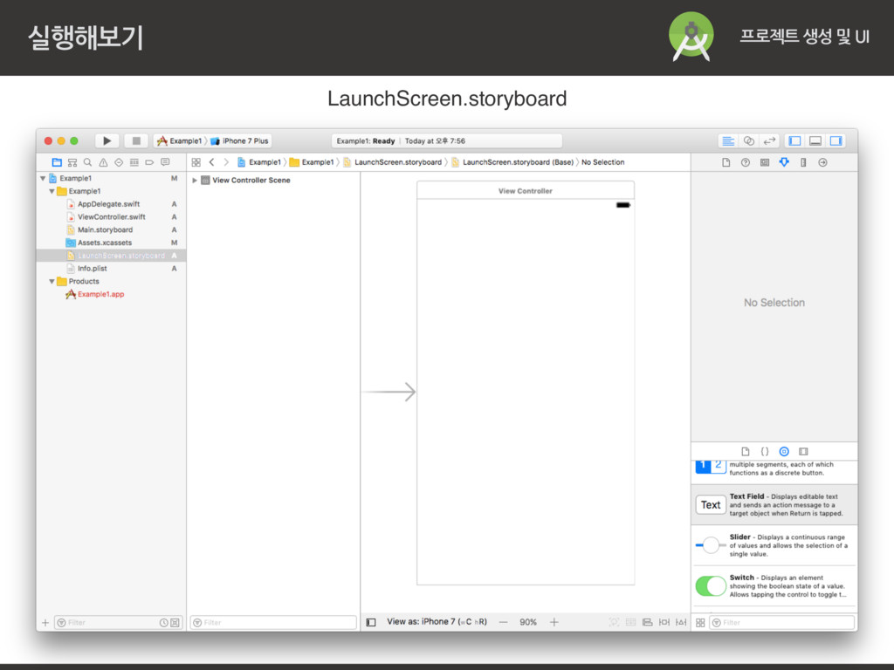The image size is (894, 670).
Task: Open the Version editor
Action: click(770, 140)
